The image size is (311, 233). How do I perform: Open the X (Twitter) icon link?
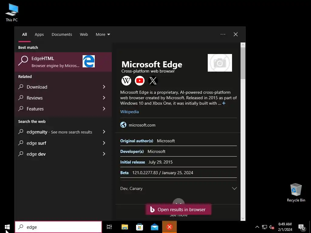tap(153, 81)
